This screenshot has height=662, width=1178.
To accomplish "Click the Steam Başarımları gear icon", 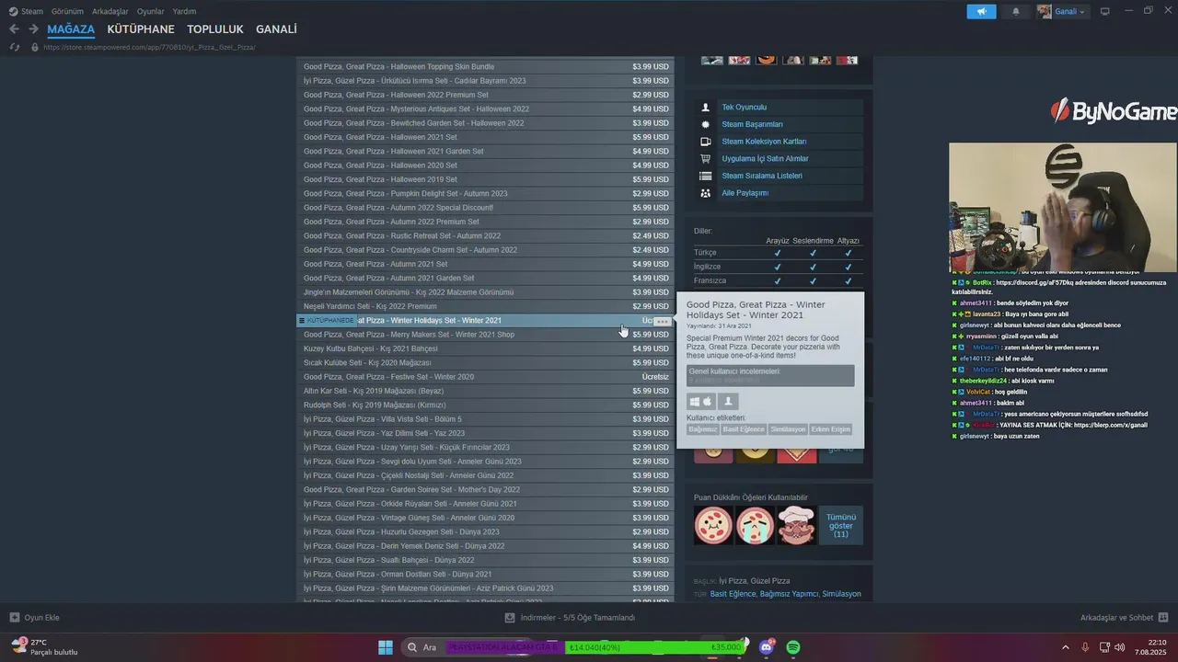I will tap(705, 124).
